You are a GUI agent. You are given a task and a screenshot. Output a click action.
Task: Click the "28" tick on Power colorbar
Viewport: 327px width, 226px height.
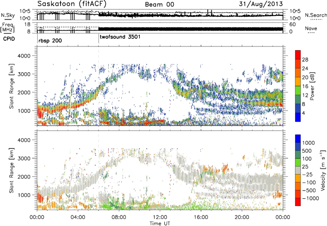click(x=305, y=60)
